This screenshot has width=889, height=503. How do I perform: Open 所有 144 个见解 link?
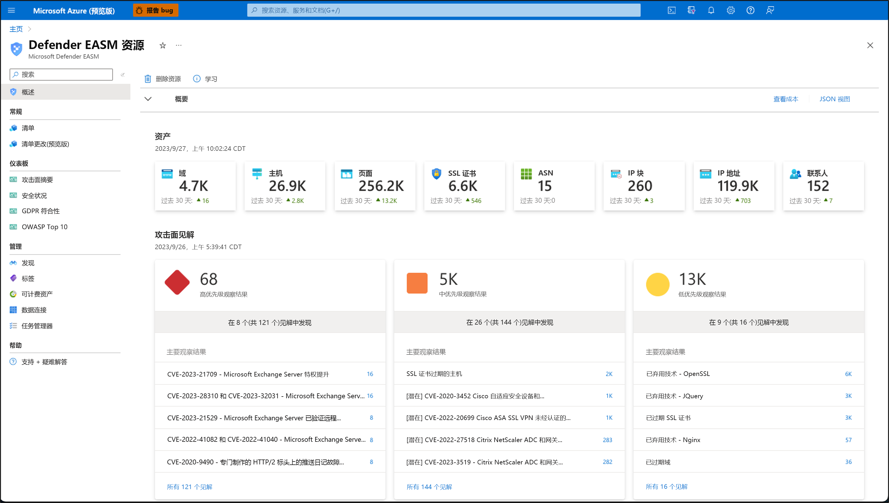click(429, 487)
